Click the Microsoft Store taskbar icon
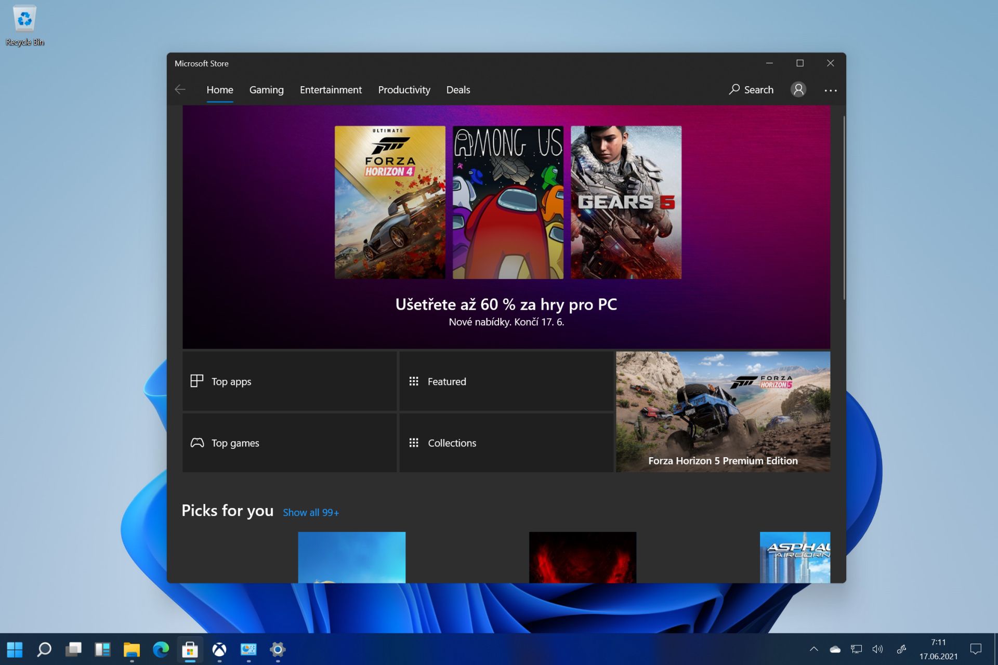The image size is (998, 665). (x=190, y=649)
